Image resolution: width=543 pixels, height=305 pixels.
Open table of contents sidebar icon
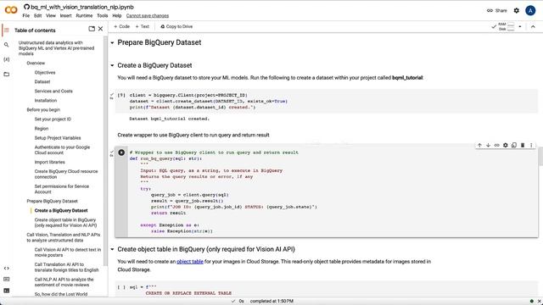pyautogui.click(x=6, y=30)
